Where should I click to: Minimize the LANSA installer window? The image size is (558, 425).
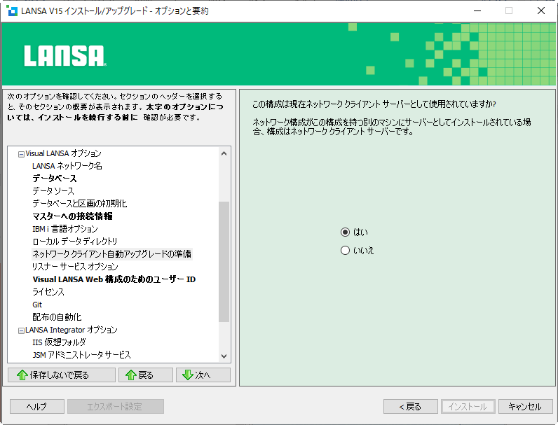477,11
